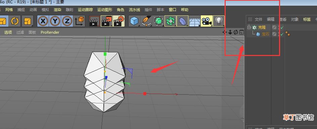Viewport: 317px width, 129px height.
Task: Click the viewport move camera icon
Action: pos(224,32)
